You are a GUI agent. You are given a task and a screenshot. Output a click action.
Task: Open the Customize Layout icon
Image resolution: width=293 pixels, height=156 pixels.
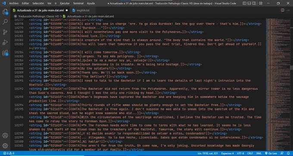pos(261,3)
